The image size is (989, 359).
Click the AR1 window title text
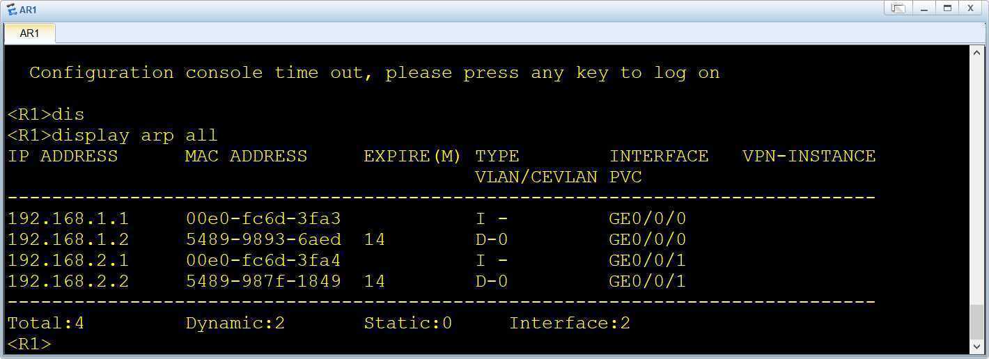29,10
